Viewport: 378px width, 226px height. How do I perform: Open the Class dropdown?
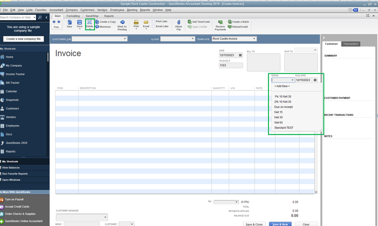tap(192, 39)
